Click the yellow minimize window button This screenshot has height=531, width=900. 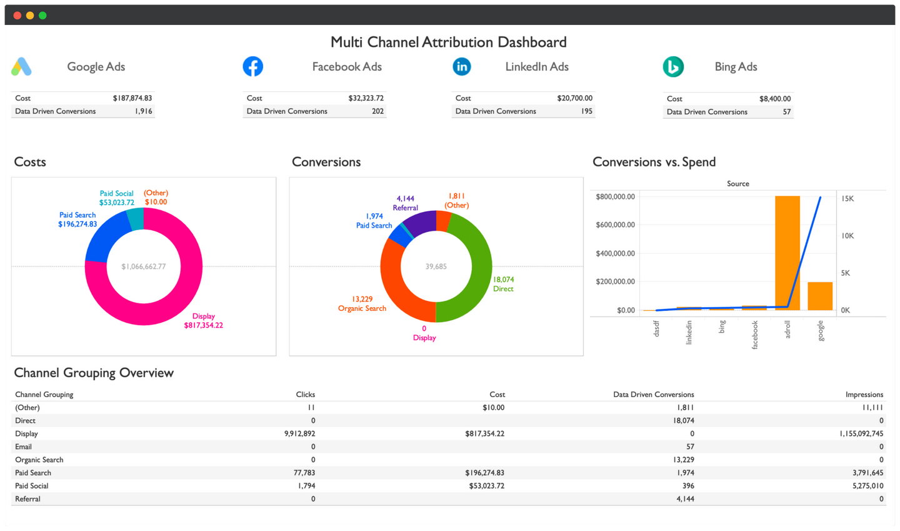point(29,14)
